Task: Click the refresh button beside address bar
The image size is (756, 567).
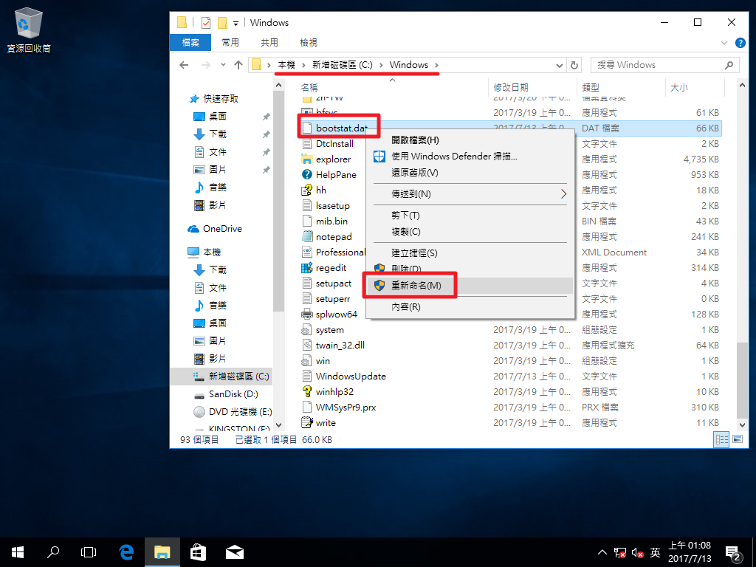Action: (574, 65)
